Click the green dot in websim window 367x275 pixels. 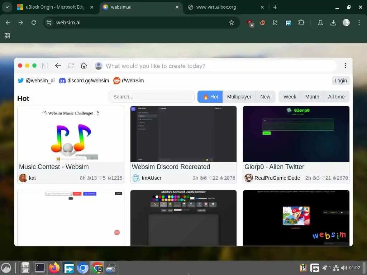click(34, 66)
